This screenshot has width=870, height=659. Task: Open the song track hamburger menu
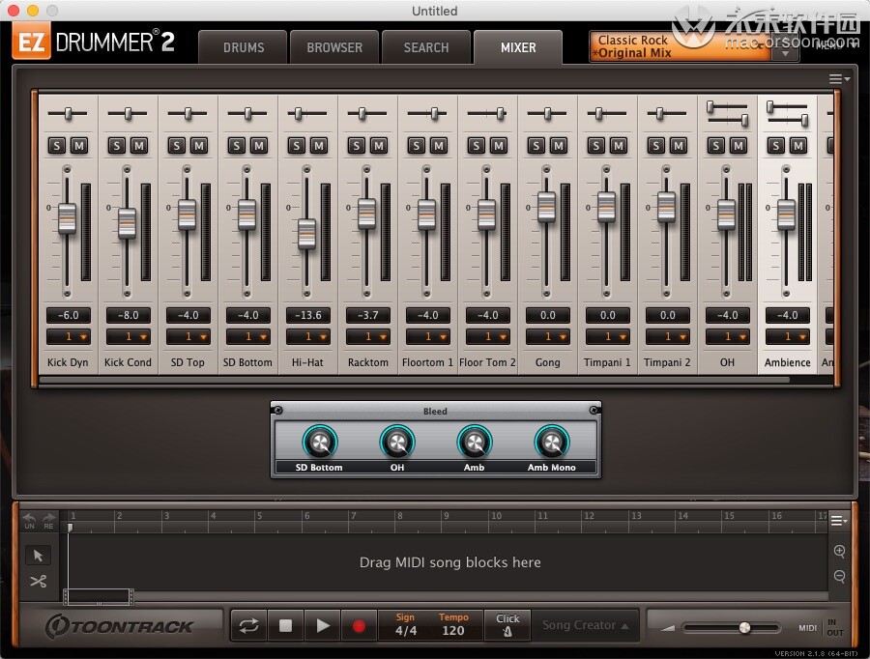coord(839,520)
